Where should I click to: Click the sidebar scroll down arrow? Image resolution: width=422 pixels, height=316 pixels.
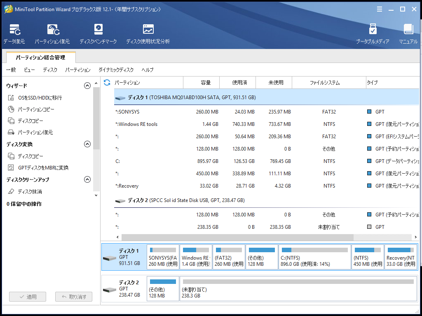tap(96, 195)
